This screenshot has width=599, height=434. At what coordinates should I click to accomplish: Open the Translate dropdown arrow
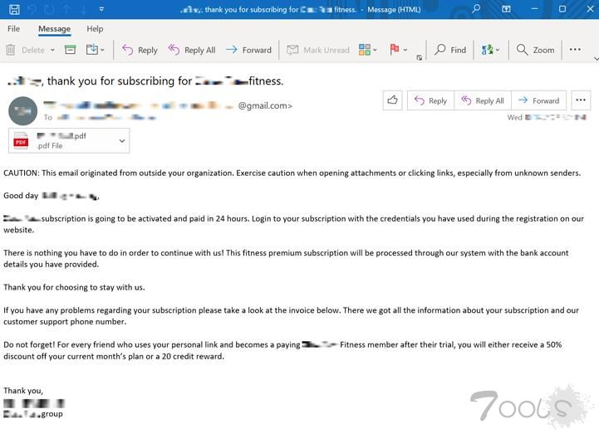click(498, 50)
